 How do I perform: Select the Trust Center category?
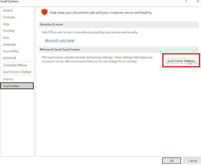[17, 86]
